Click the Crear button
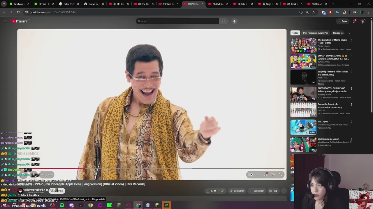This screenshot has height=209, width=373. (342, 21)
